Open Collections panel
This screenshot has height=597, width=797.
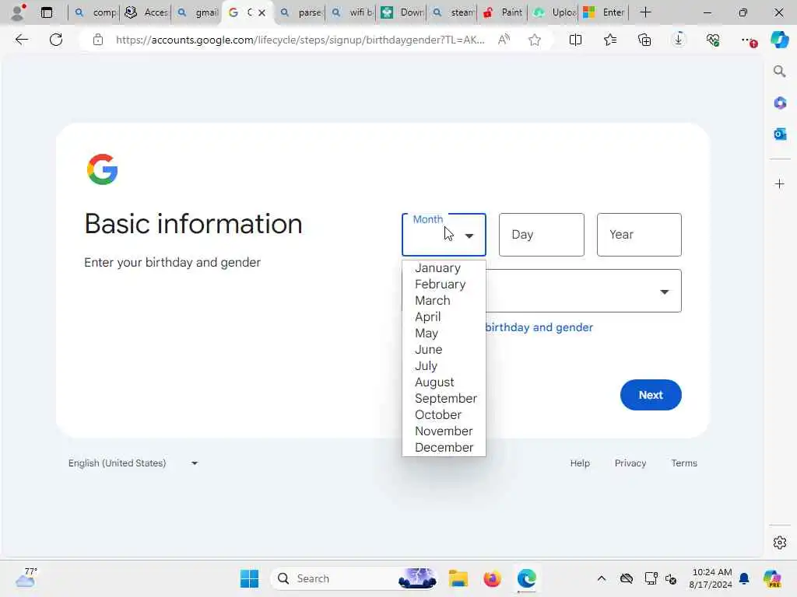pyautogui.click(x=644, y=40)
